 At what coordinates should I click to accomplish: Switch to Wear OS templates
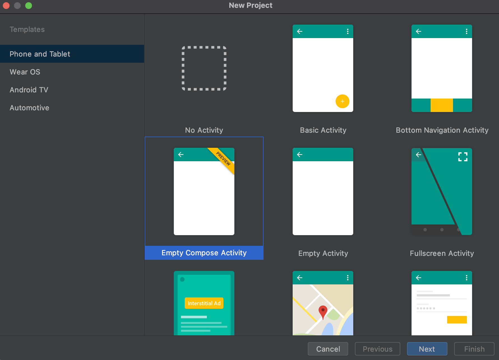tap(72, 72)
